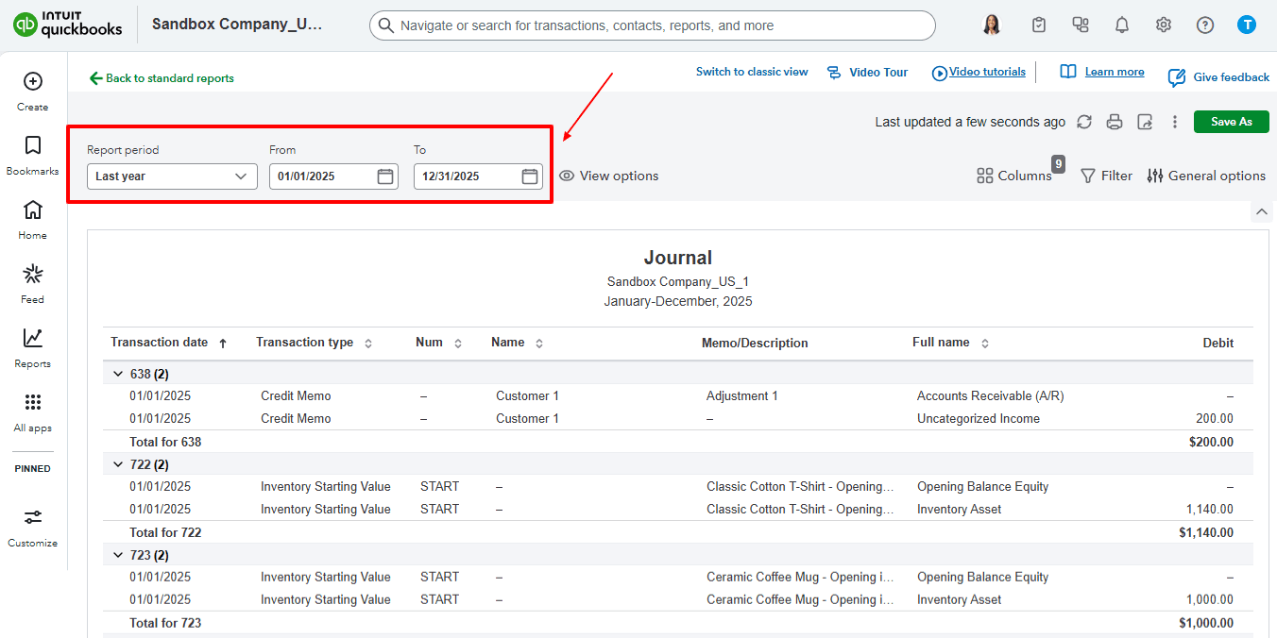The image size is (1277, 638).
Task: Open the To date calendar picker
Action: pos(530,176)
